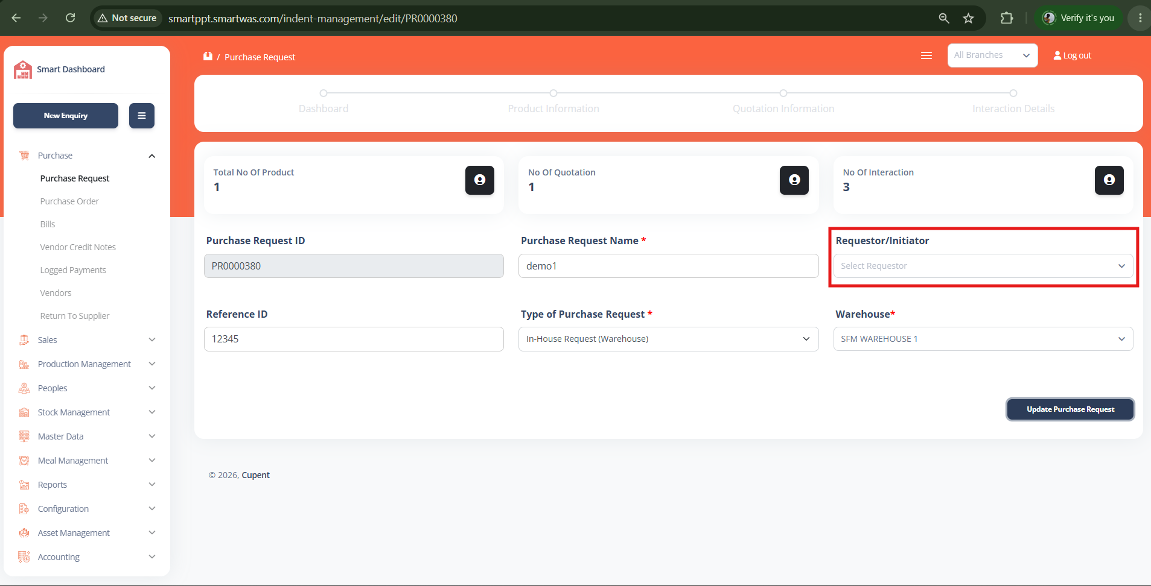
Task: Open Bills in sidebar
Action: [48, 224]
